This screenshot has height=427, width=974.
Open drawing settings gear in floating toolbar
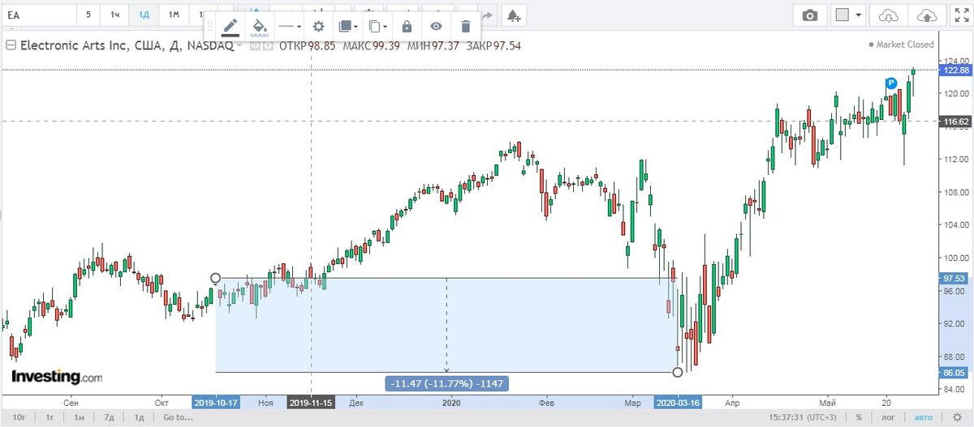pos(319,26)
